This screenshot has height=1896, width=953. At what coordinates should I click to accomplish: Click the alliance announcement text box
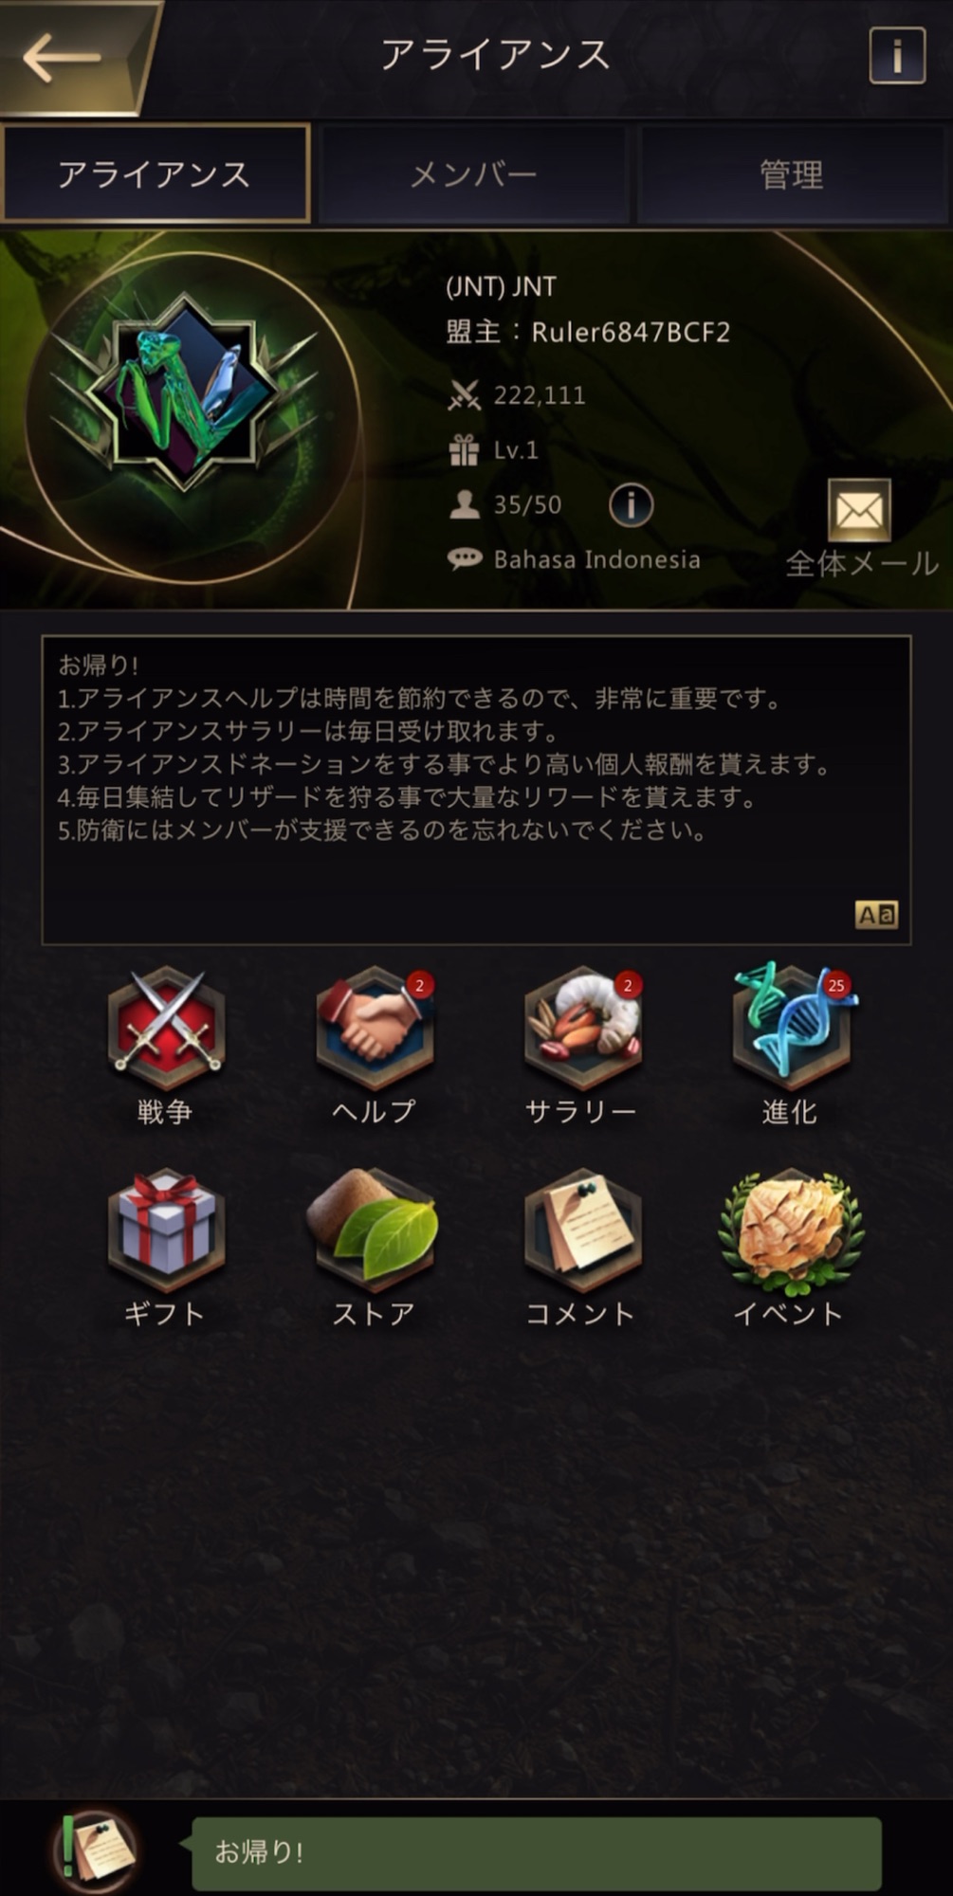pyautogui.click(x=476, y=790)
